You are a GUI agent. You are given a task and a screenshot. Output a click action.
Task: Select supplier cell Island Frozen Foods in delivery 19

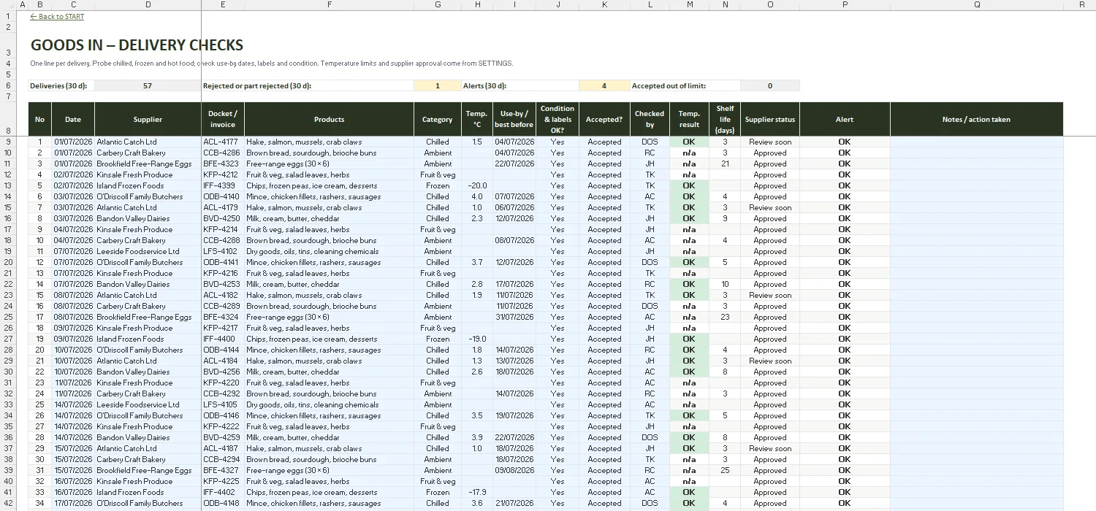(148, 339)
